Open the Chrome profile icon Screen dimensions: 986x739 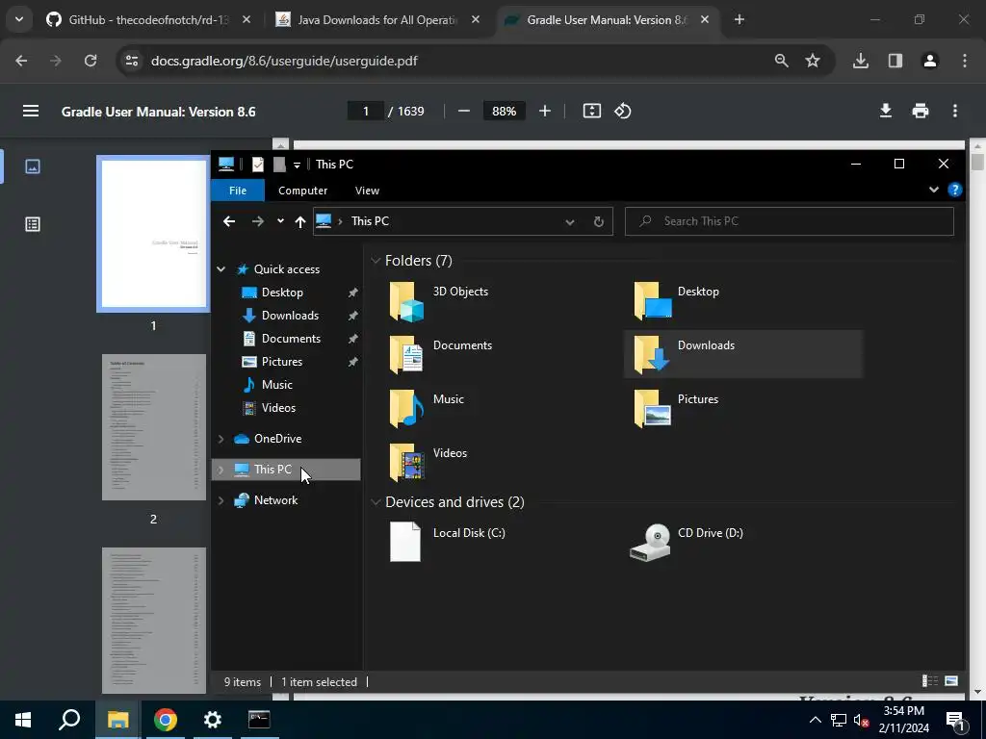(x=929, y=61)
